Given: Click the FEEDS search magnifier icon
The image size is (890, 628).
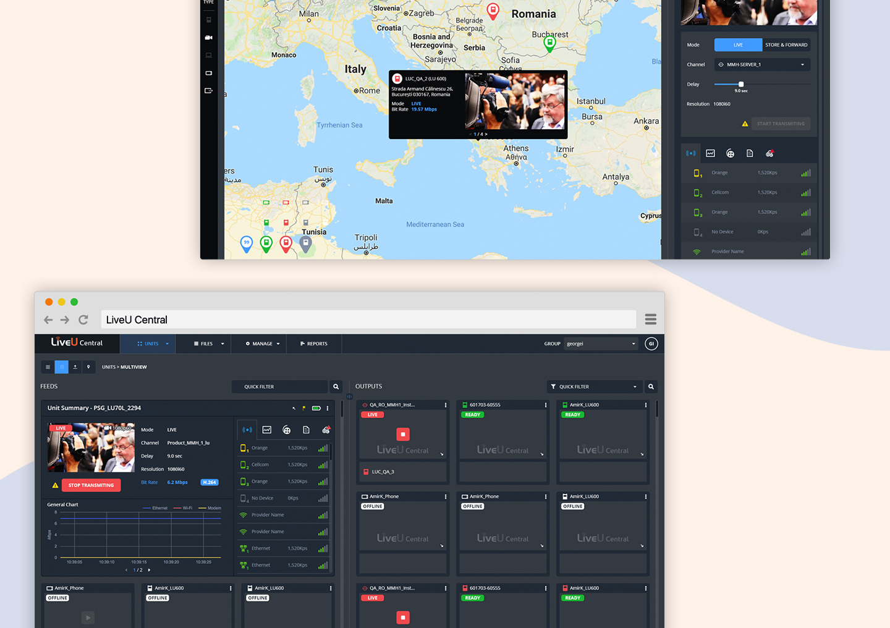Looking at the screenshot, I should (336, 387).
